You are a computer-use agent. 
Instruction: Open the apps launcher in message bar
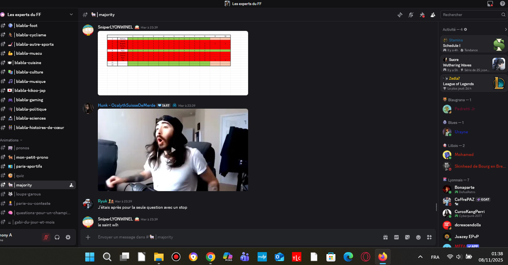click(429, 237)
